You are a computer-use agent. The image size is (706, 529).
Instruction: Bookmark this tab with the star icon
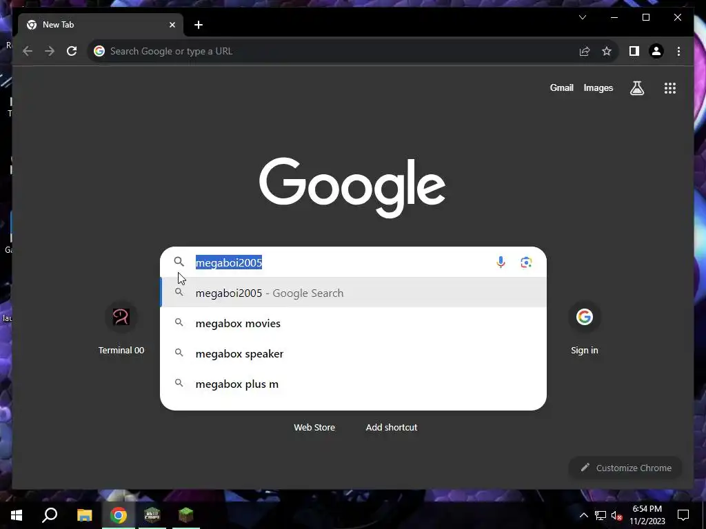point(607,51)
